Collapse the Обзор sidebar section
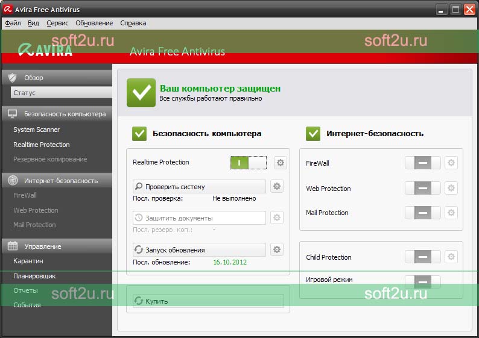 [x=57, y=78]
